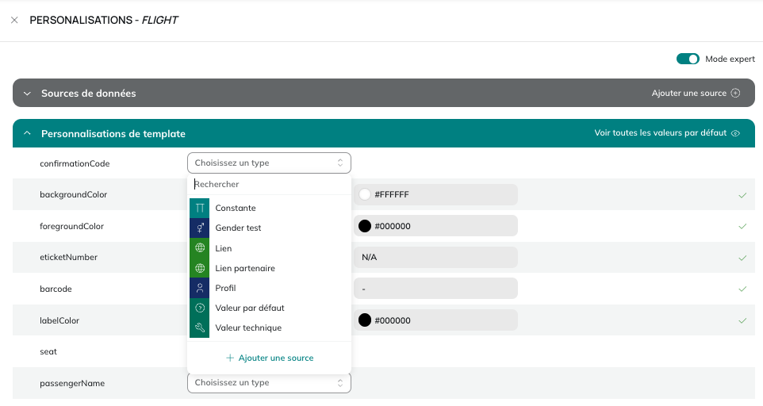Collapse the Personnalisations de template section chevron

point(27,133)
